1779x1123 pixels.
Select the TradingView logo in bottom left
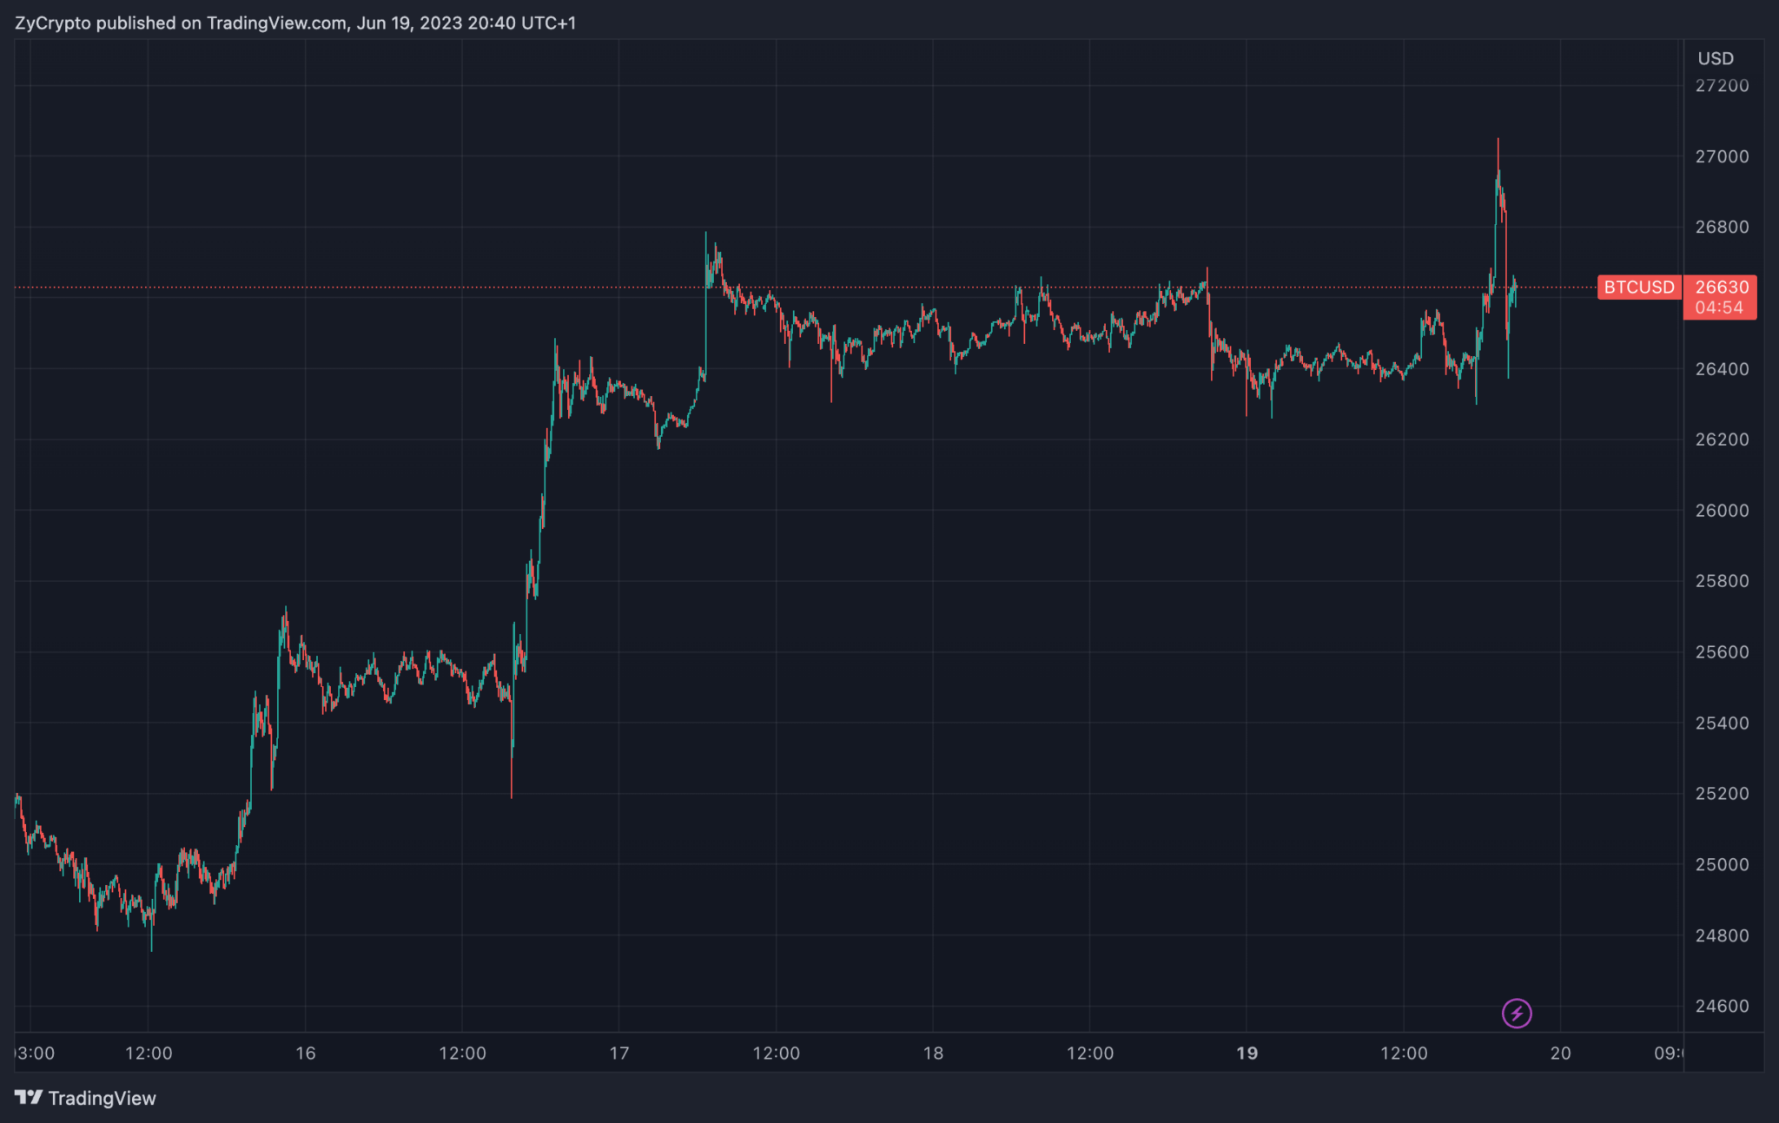[30, 1098]
